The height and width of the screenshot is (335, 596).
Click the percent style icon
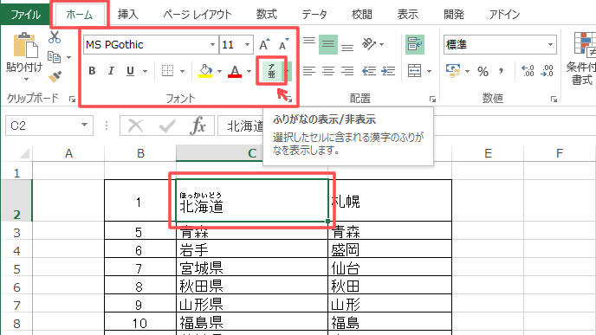[x=483, y=71]
